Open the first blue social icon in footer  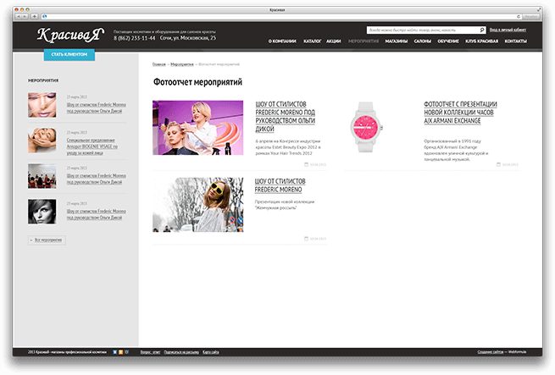tap(114, 352)
